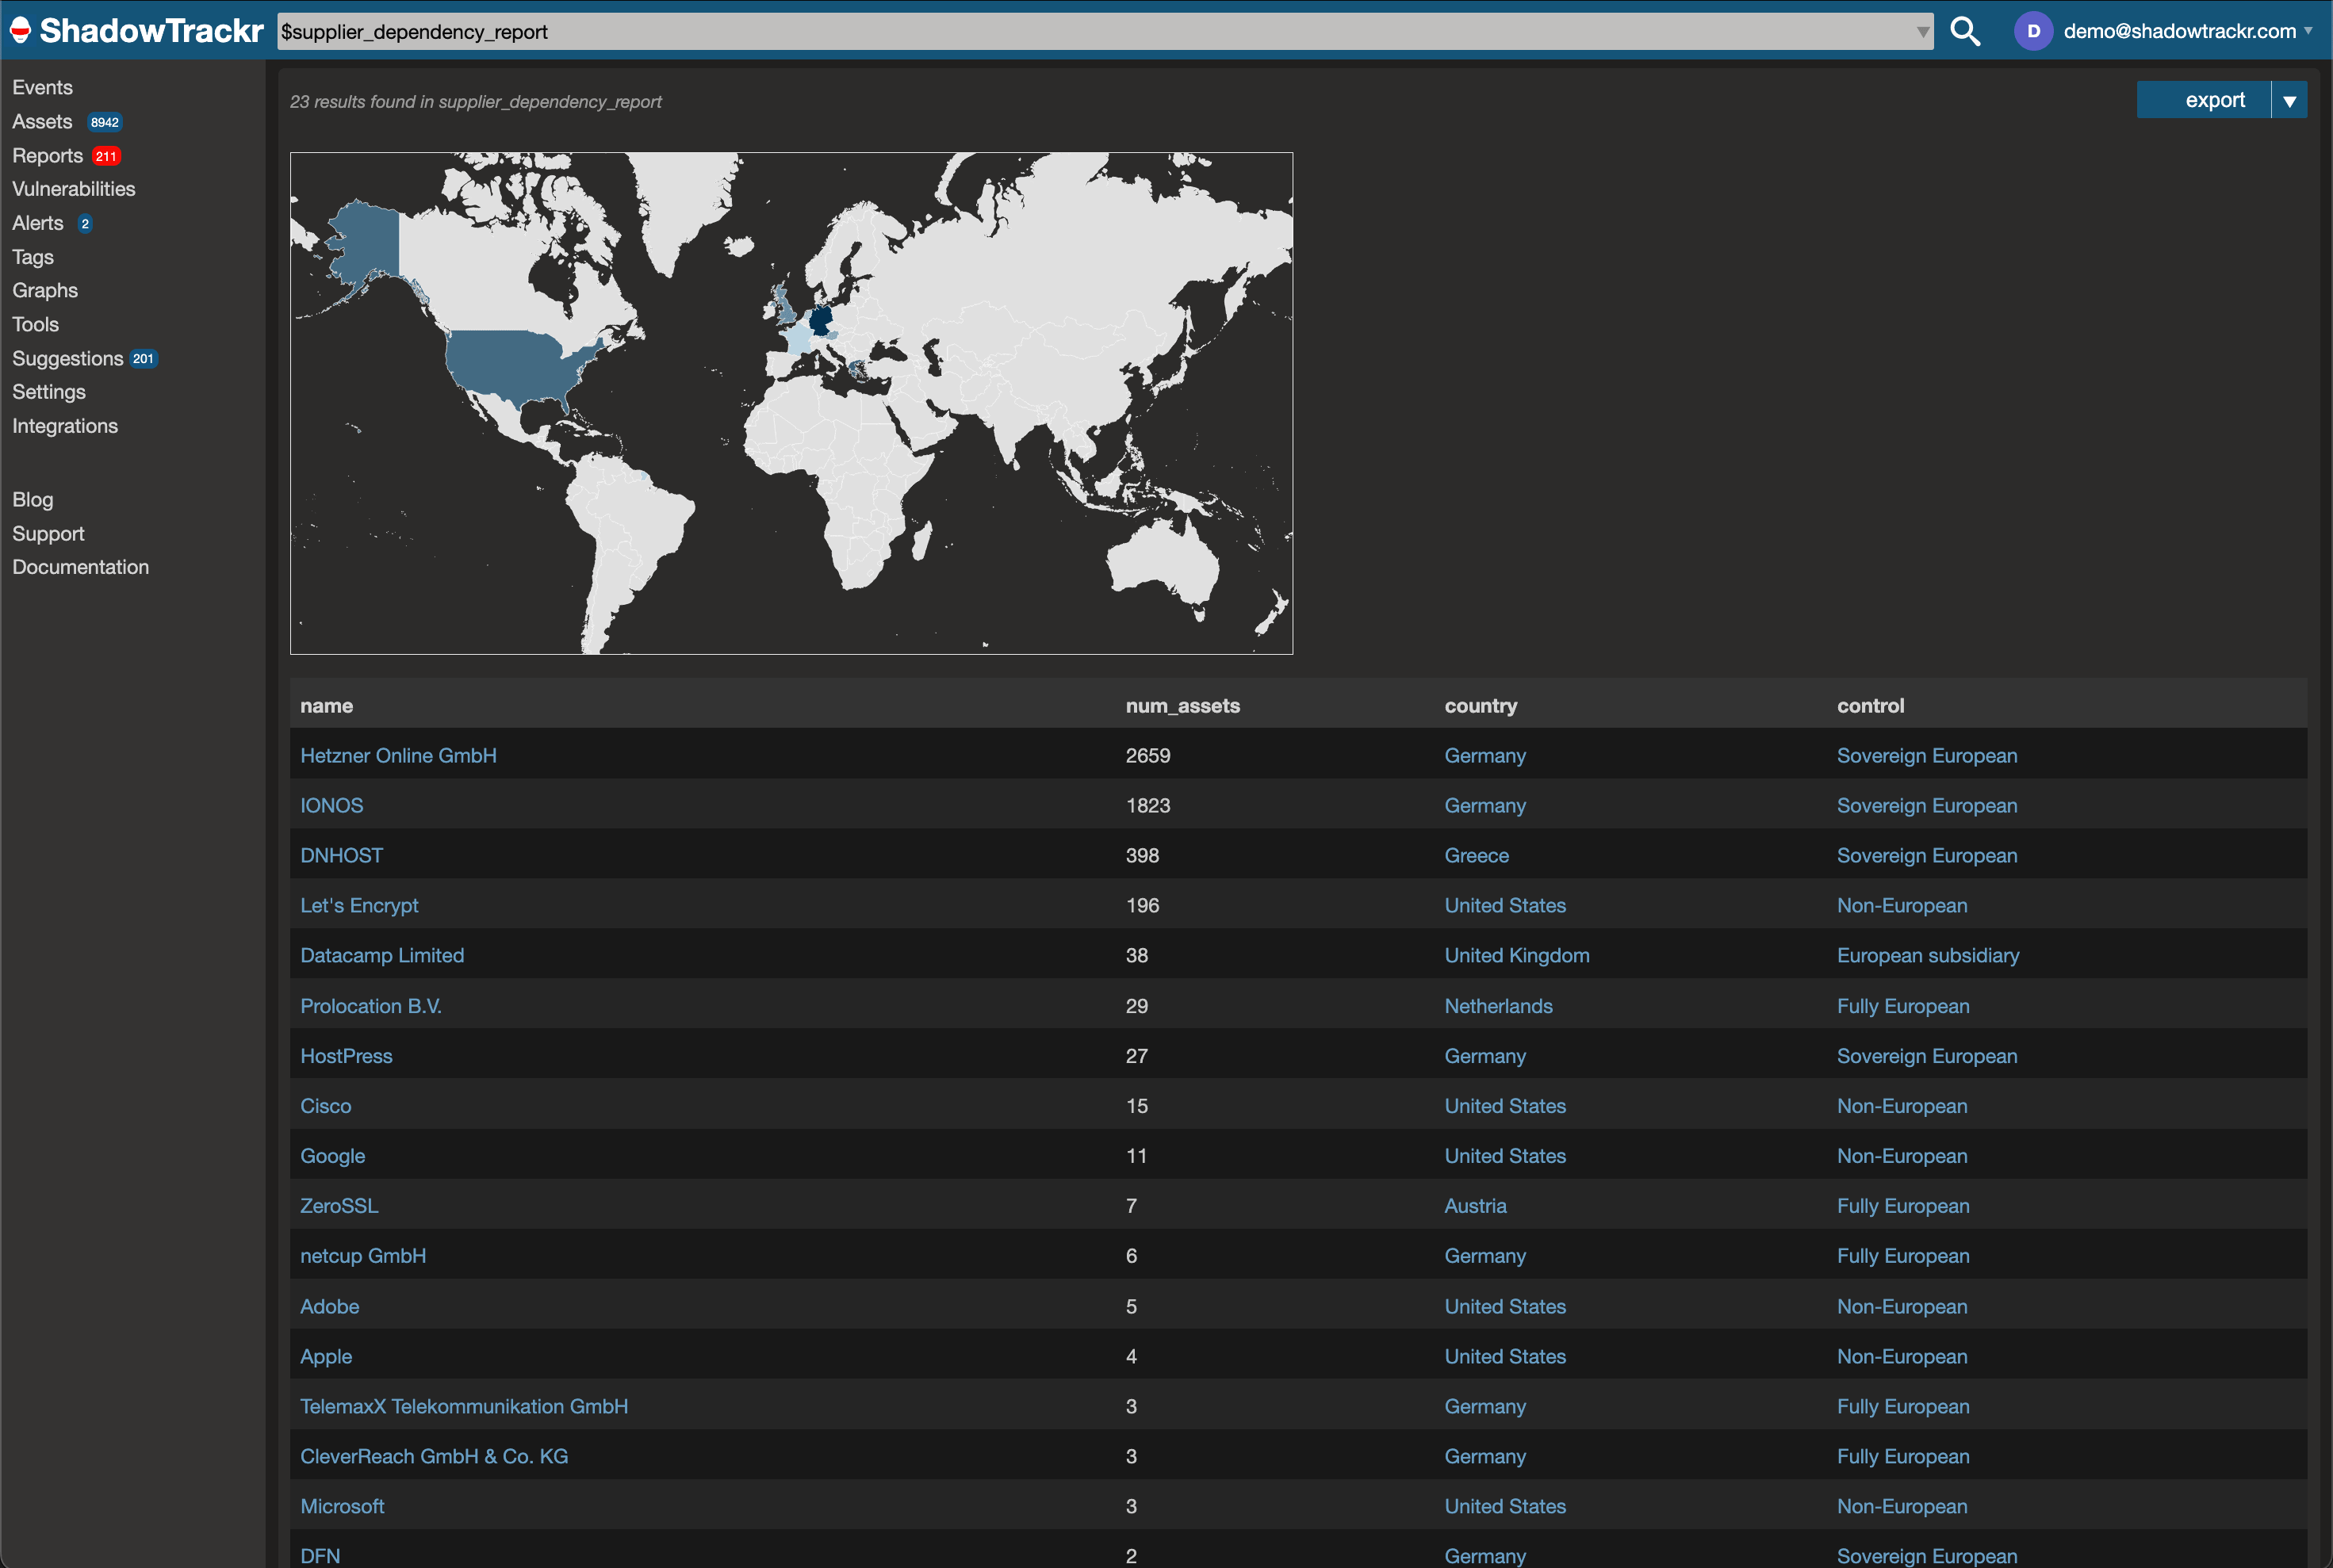This screenshot has height=1568, width=2333.
Task: Open the Apple supplier link
Action: [x=326, y=1357]
